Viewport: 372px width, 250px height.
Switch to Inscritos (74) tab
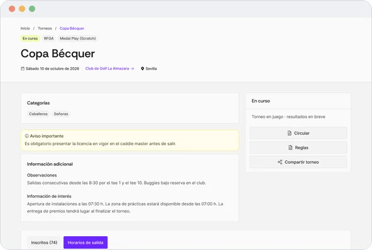(44, 242)
